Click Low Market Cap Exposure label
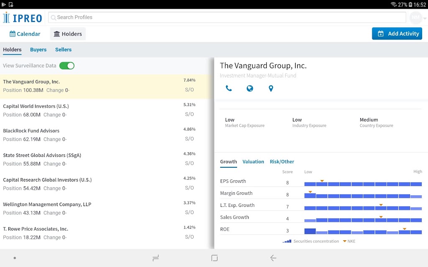The width and height of the screenshot is (428, 267). pos(245,122)
